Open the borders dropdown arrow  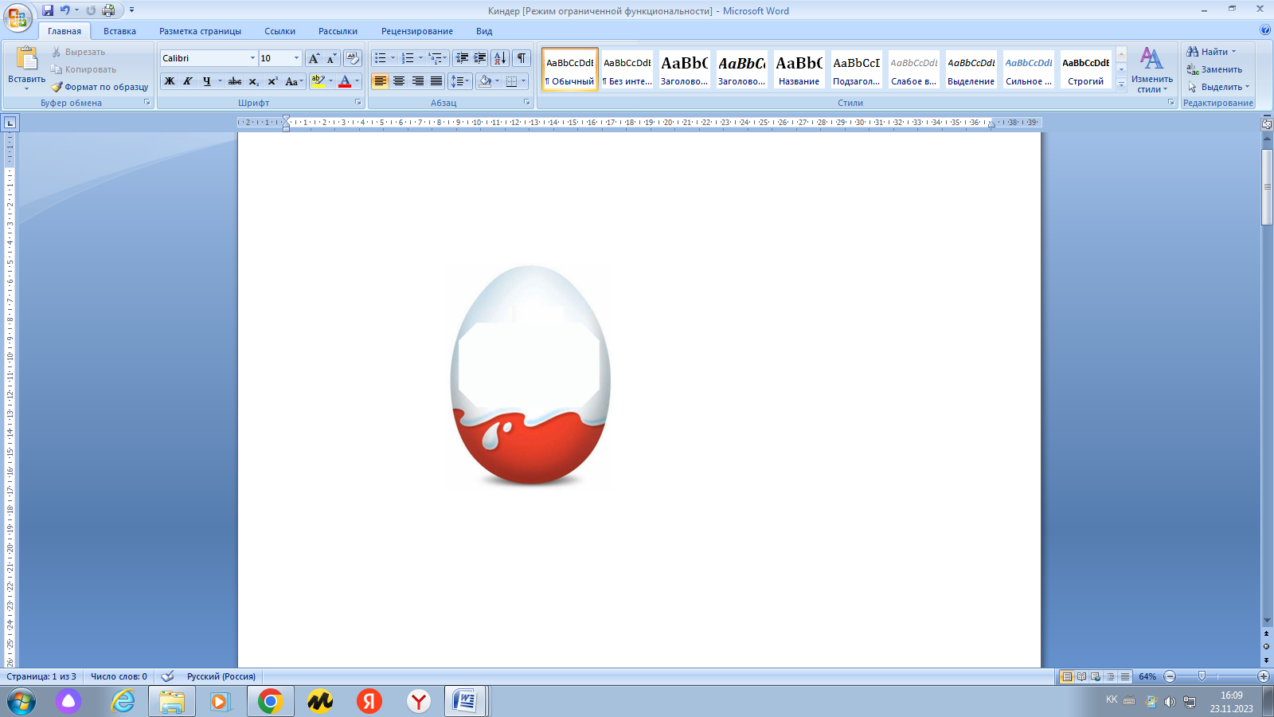(x=523, y=81)
